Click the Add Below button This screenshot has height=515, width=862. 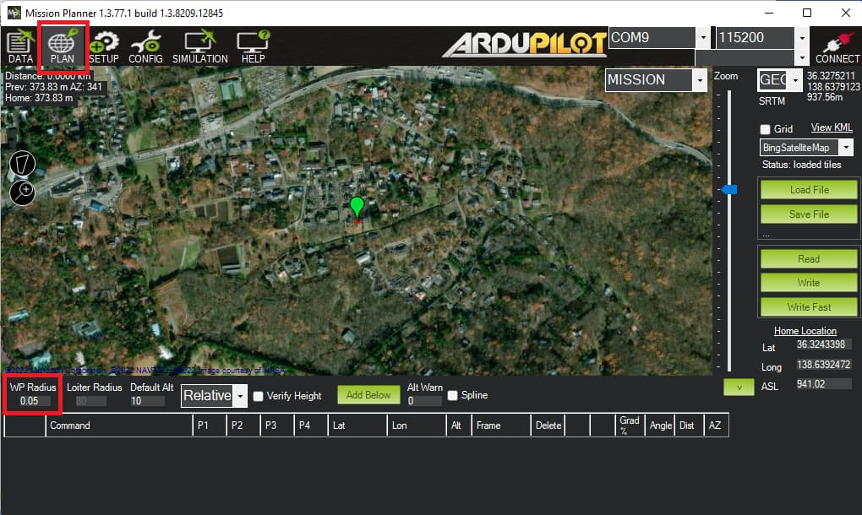pyautogui.click(x=368, y=395)
